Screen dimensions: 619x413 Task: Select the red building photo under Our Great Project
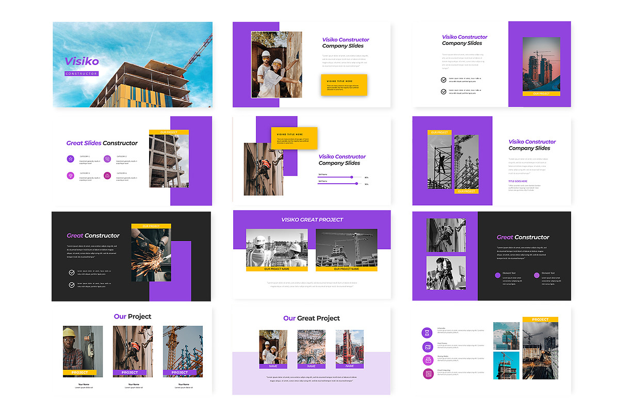click(350, 347)
